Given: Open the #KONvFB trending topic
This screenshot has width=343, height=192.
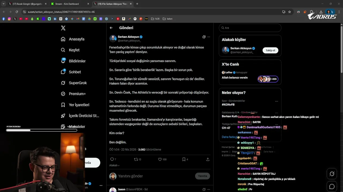Looking at the screenshot, I should 228,105.
